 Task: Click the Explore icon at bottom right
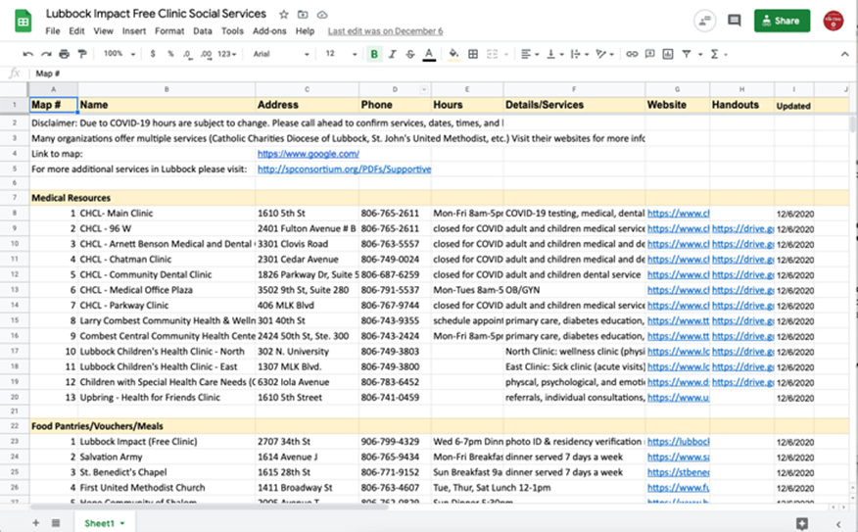801,523
